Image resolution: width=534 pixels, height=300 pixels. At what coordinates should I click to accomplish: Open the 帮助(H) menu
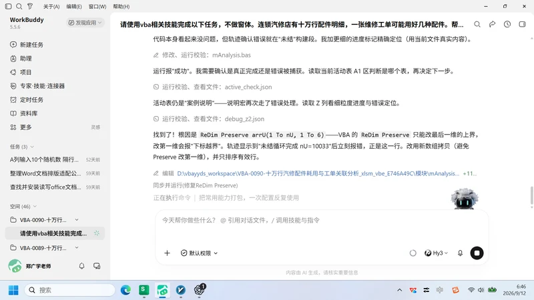pyautogui.click(x=121, y=7)
